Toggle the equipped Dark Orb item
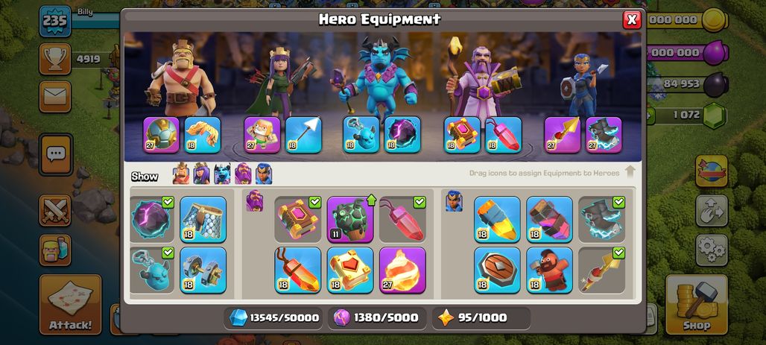This screenshot has width=766, height=345. [x=151, y=219]
